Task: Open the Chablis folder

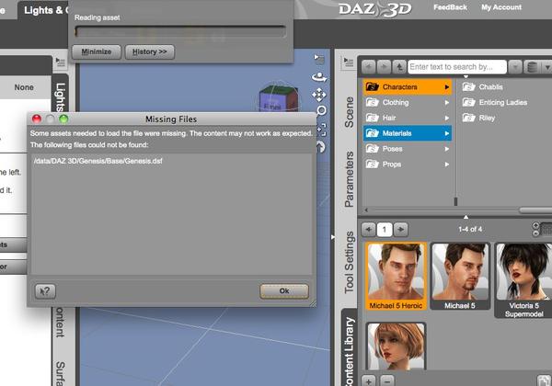Action: pyautogui.click(x=483, y=86)
